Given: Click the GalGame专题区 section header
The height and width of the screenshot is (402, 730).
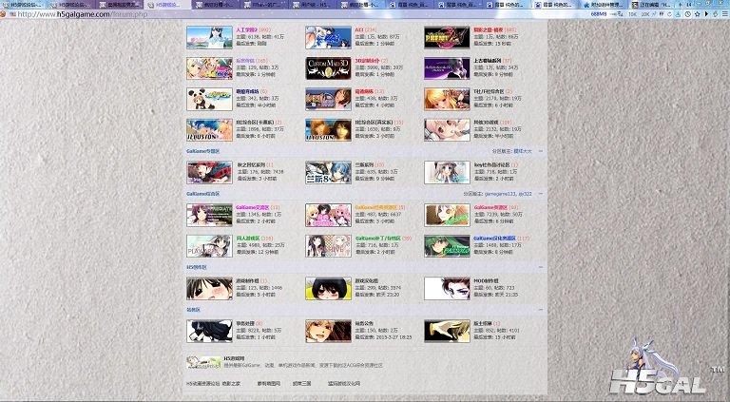Looking at the screenshot, I should click(x=203, y=151).
